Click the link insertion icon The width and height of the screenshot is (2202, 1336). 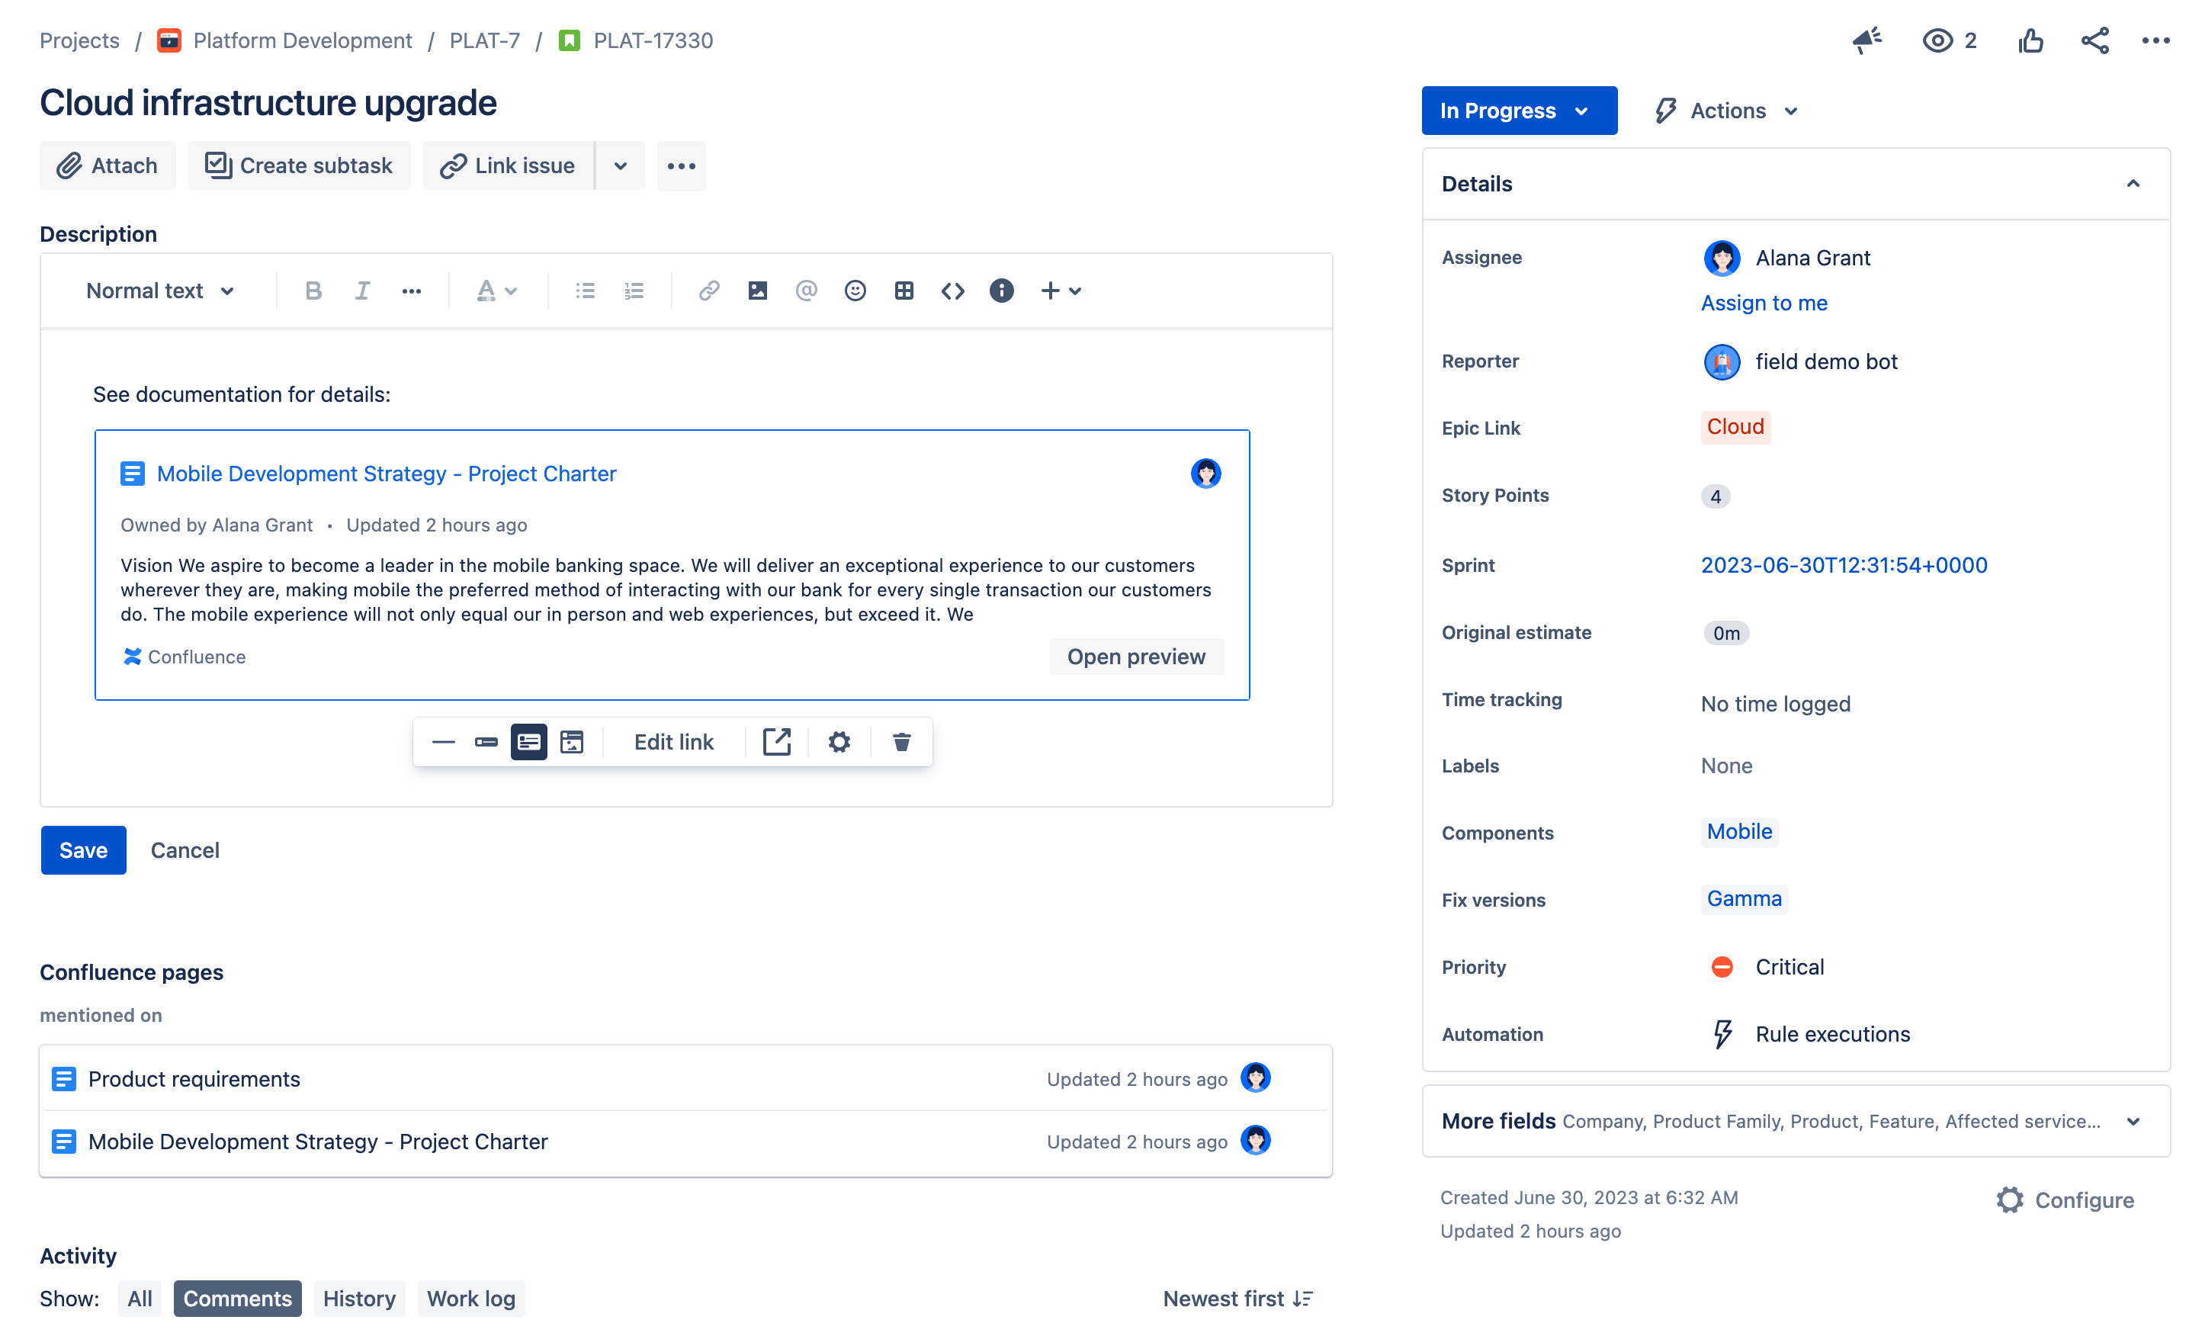pyautogui.click(x=708, y=290)
